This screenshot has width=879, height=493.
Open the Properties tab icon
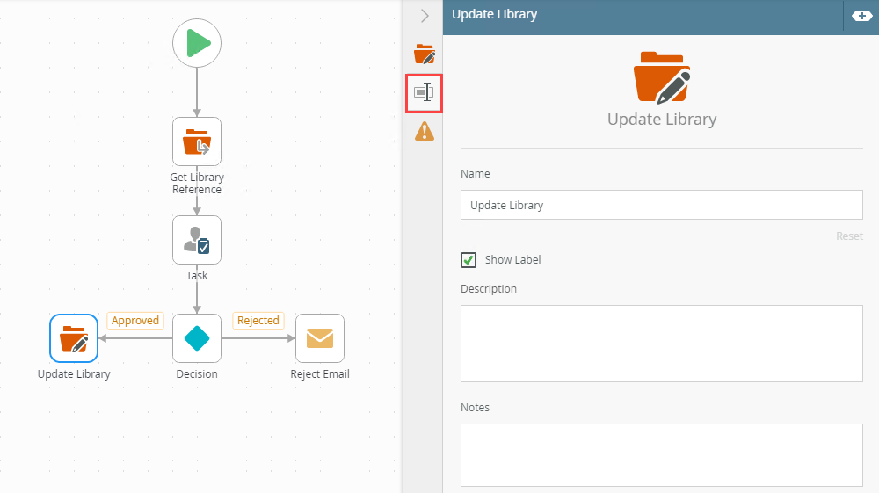425,92
